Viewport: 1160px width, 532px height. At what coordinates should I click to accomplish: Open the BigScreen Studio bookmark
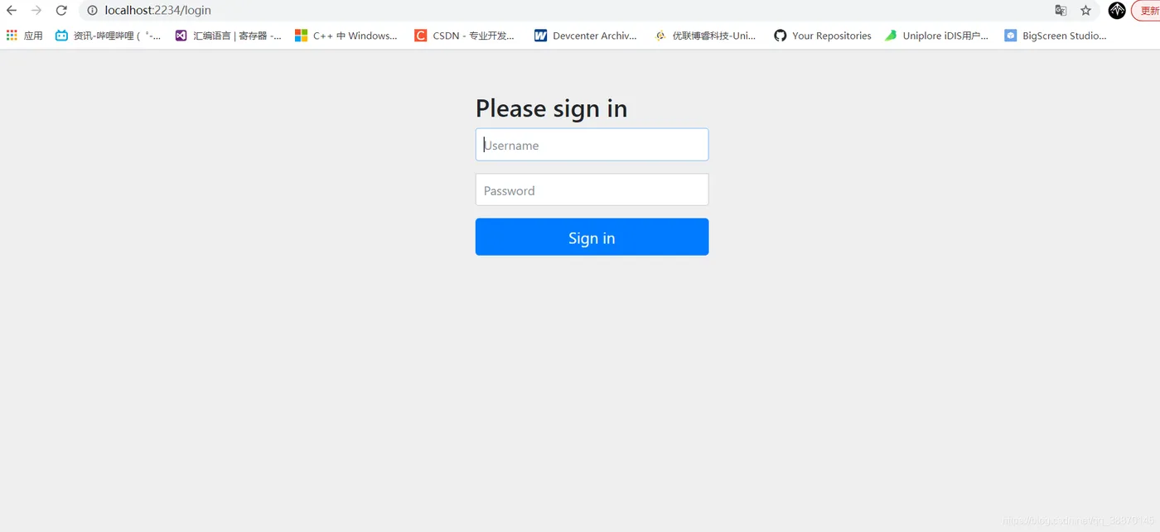click(1055, 36)
